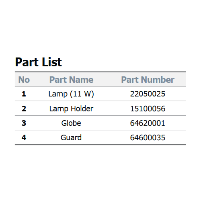
Task: Select part number 64600035
Action: coord(148,137)
